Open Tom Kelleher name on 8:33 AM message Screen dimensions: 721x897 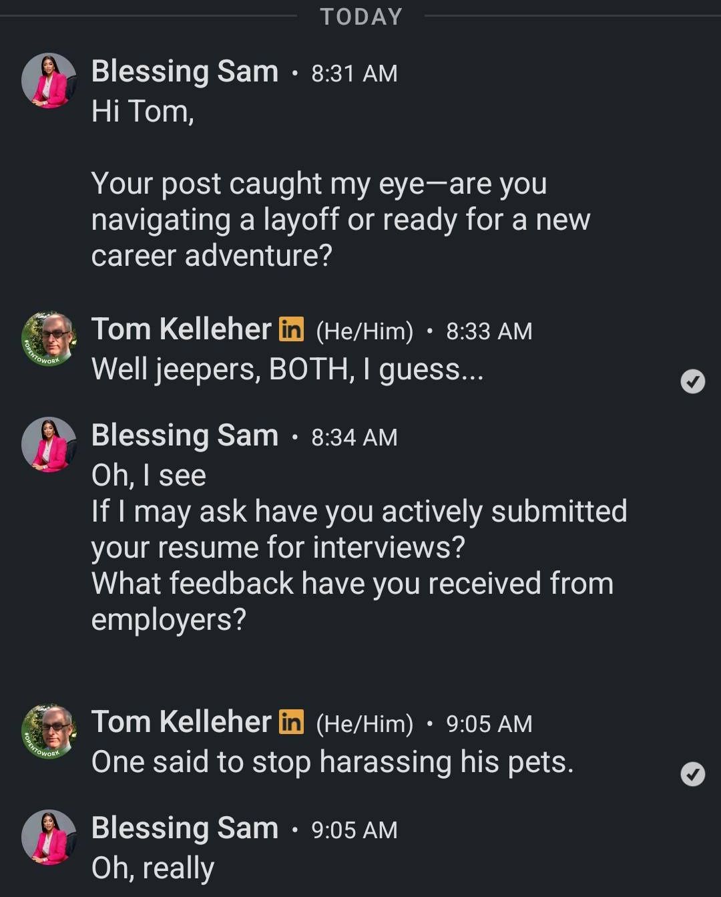click(x=181, y=329)
